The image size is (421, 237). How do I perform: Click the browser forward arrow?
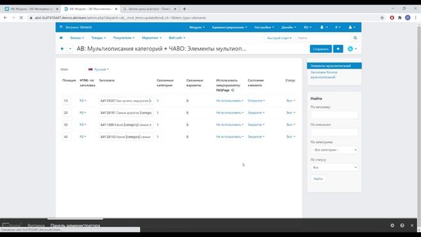click(x=13, y=18)
